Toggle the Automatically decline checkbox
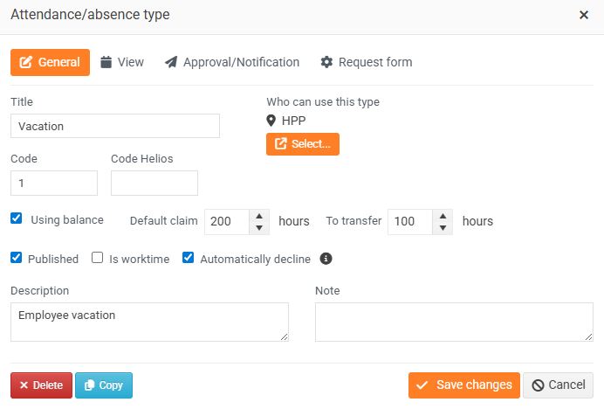Image resolution: width=604 pixels, height=409 pixels. click(189, 258)
